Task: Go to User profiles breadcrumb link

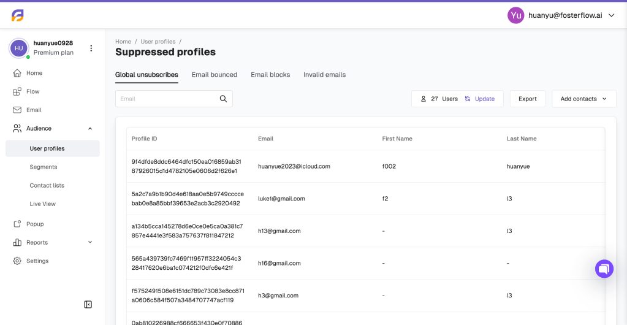Action: click(158, 42)
